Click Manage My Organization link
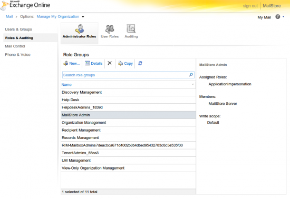 pyautogui.click(x=58, y=17)
